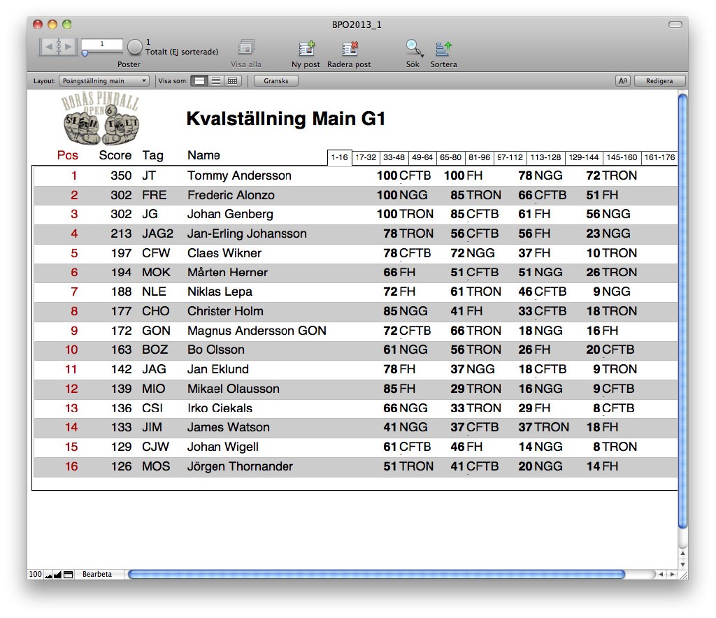Click the tag JAG2

click(157, 233)
